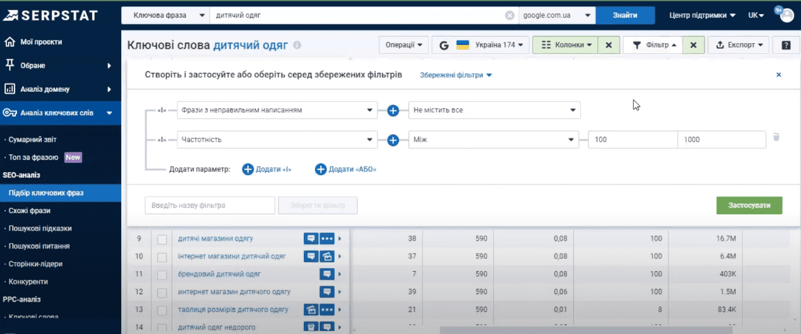Image resolution: width=801 pixels, height=334 pixels.
Task: Open the user profile avatar
Action: click(x=786, y=15)
